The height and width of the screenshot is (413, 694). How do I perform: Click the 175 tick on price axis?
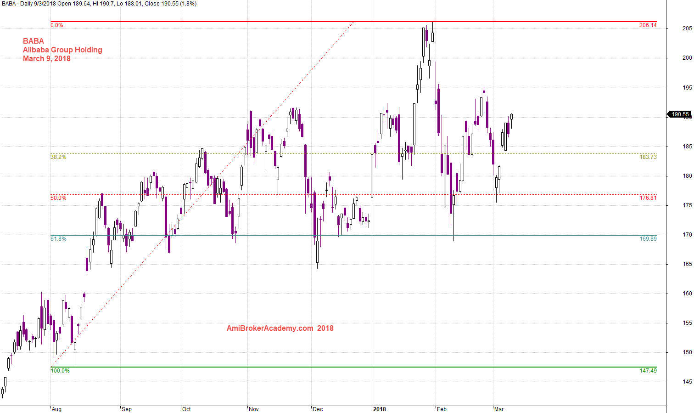coord(687,205)
